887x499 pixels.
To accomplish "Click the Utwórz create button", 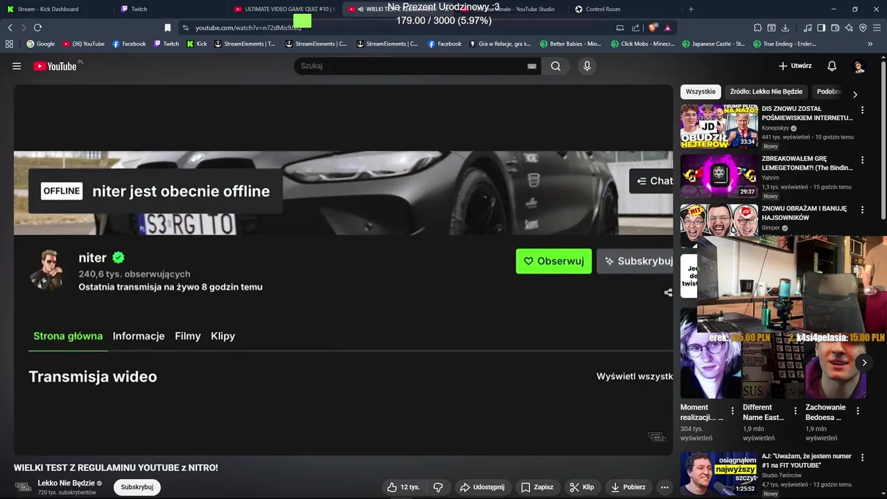I will pos(795,66).
